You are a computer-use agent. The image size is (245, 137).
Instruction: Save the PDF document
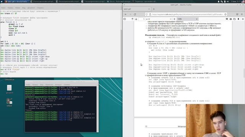click(235, 19)
